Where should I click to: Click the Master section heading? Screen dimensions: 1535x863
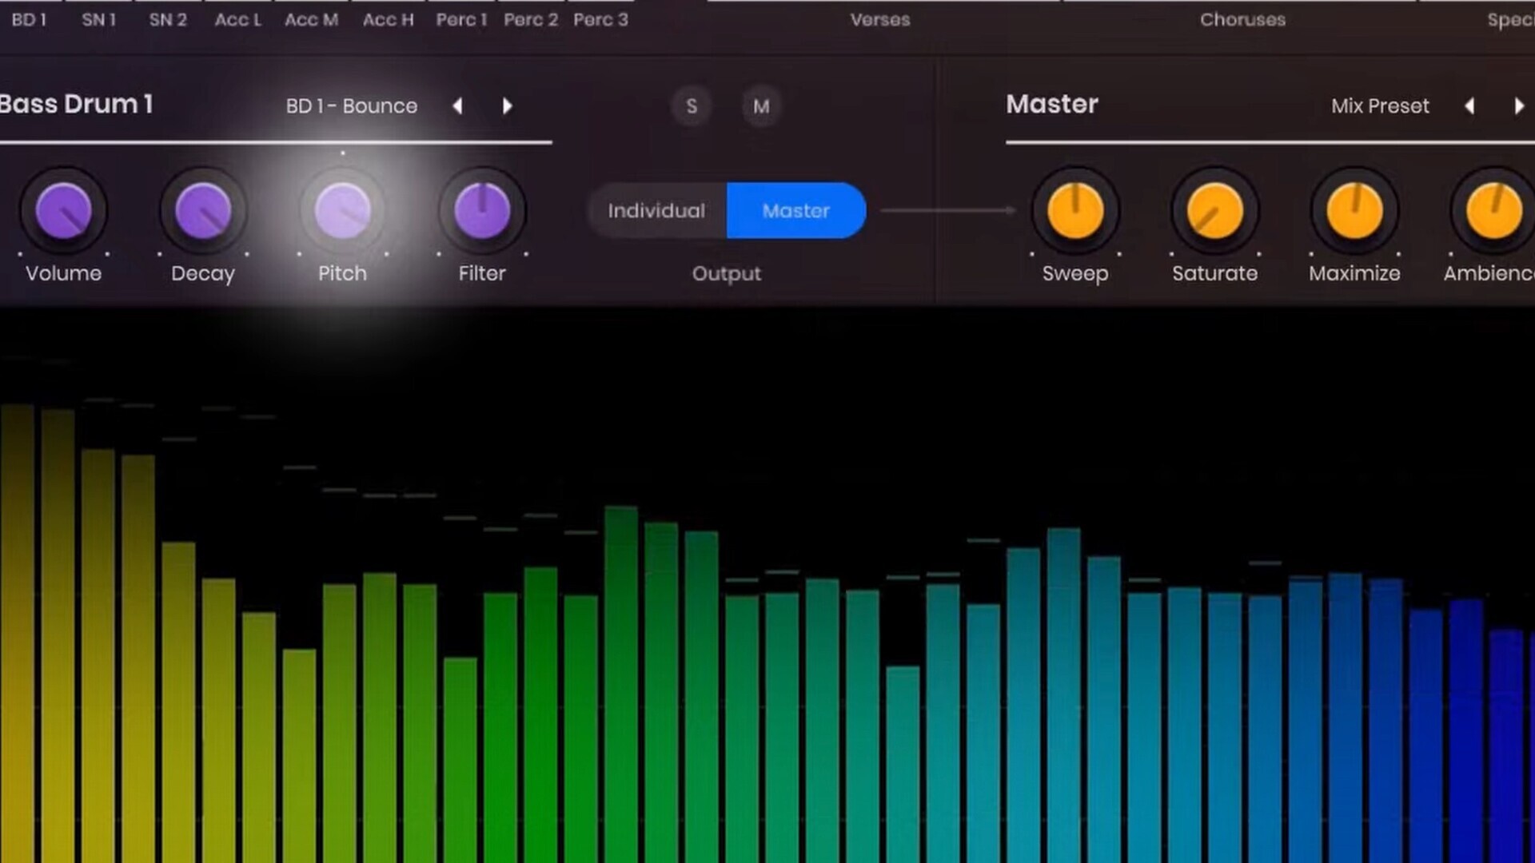coord(1052,105)
